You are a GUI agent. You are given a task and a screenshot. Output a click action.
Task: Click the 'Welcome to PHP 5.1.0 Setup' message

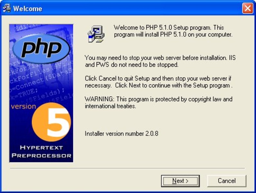coord(173,31)
